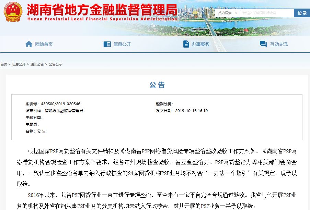Navigate to 通知公告 breadcrumb
The image size is (310, 210).
(37, 64)
